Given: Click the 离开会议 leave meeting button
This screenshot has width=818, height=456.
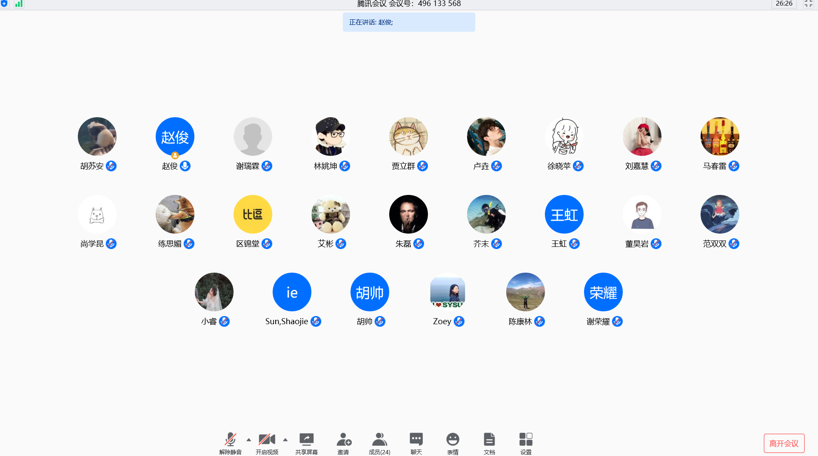Looking at the screenshot, I should [x=784, y=443].
